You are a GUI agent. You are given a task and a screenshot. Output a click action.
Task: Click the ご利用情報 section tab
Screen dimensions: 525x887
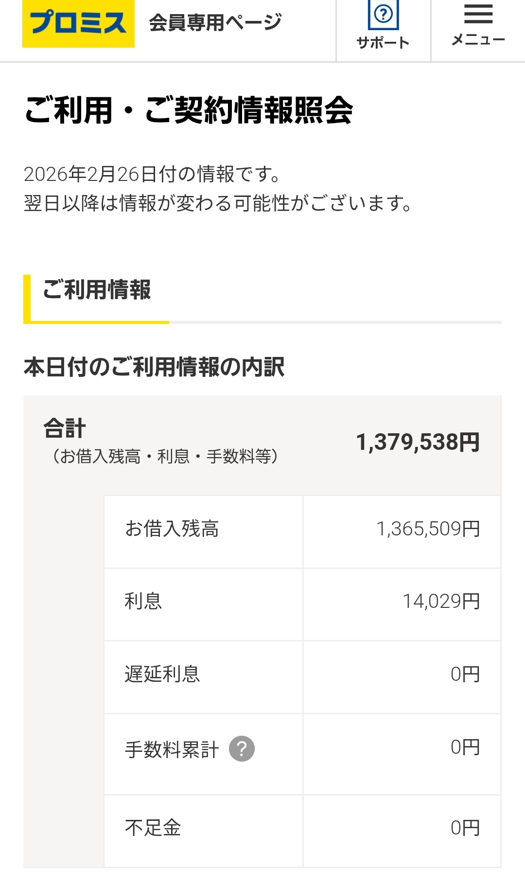96,290
